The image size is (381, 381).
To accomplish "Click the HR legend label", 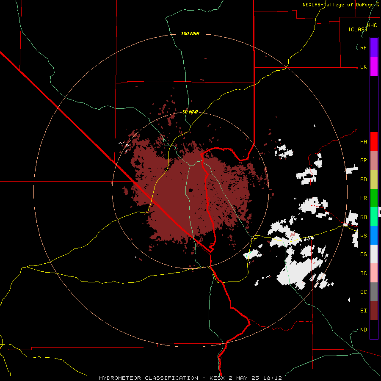I will tap(363, 198).
